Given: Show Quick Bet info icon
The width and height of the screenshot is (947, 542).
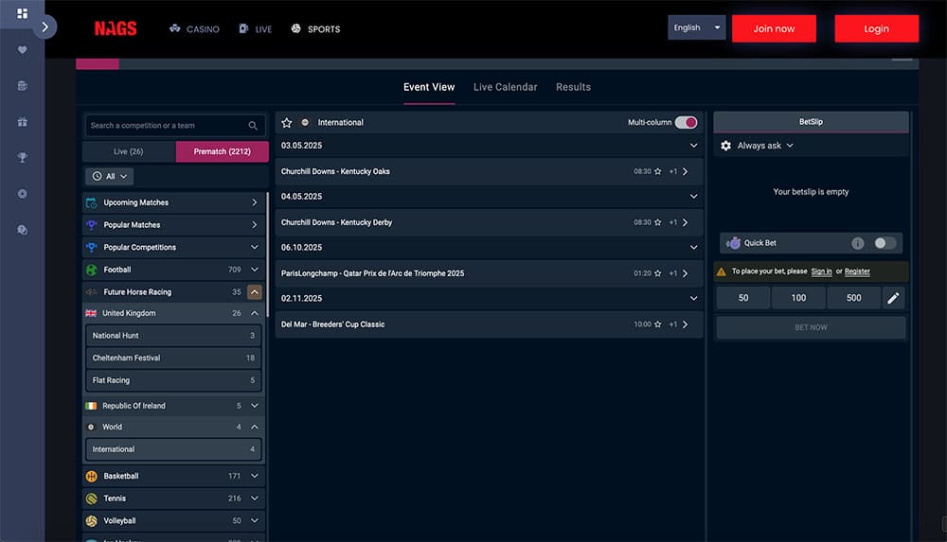Looking at the screenshot, I should point(858,243).
